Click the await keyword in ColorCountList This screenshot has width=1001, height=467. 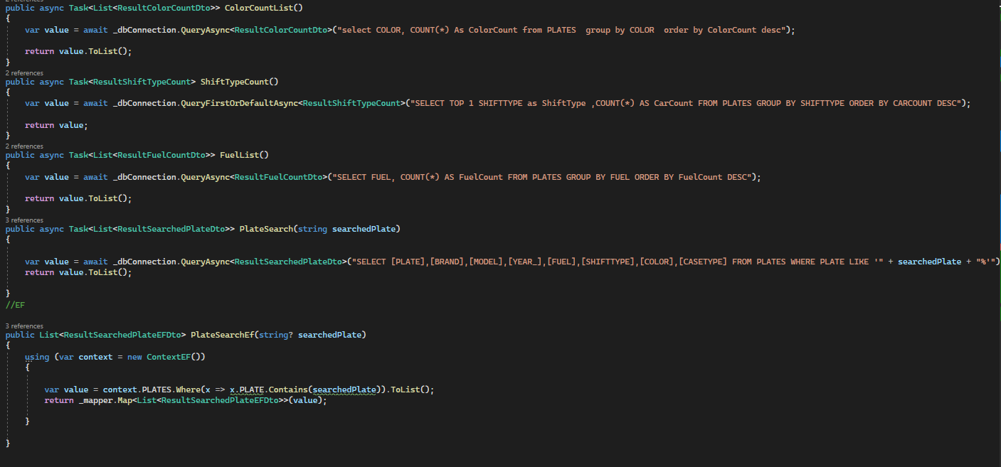[95, 29]
